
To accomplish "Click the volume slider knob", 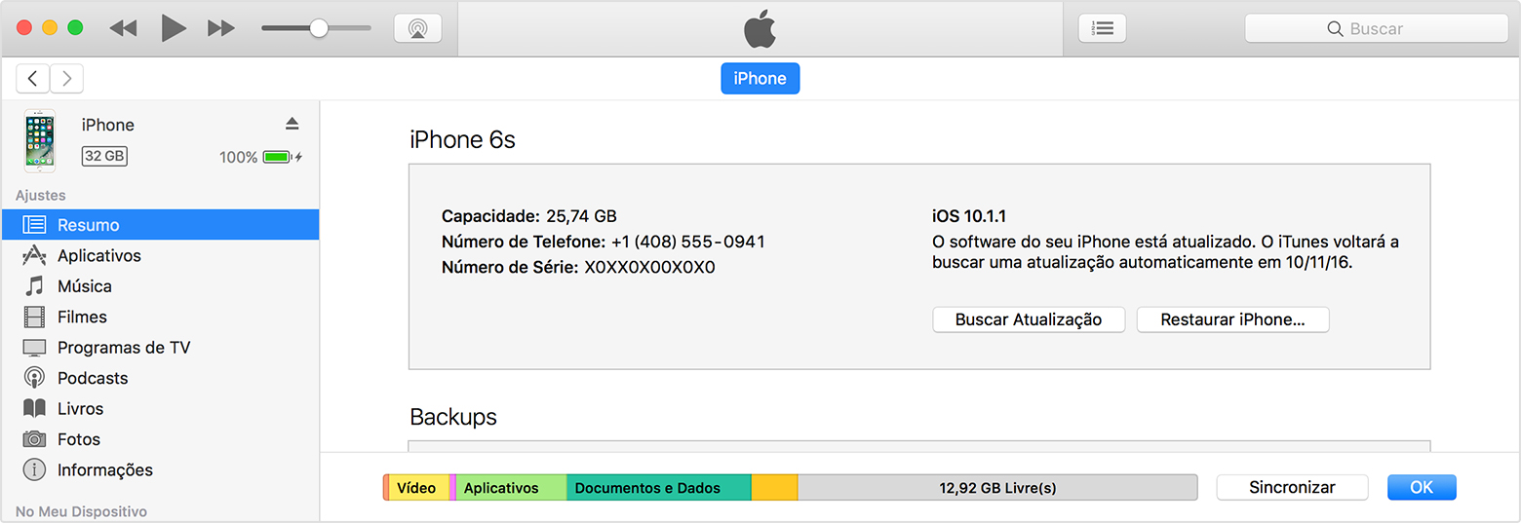I will tap(319, 28).
